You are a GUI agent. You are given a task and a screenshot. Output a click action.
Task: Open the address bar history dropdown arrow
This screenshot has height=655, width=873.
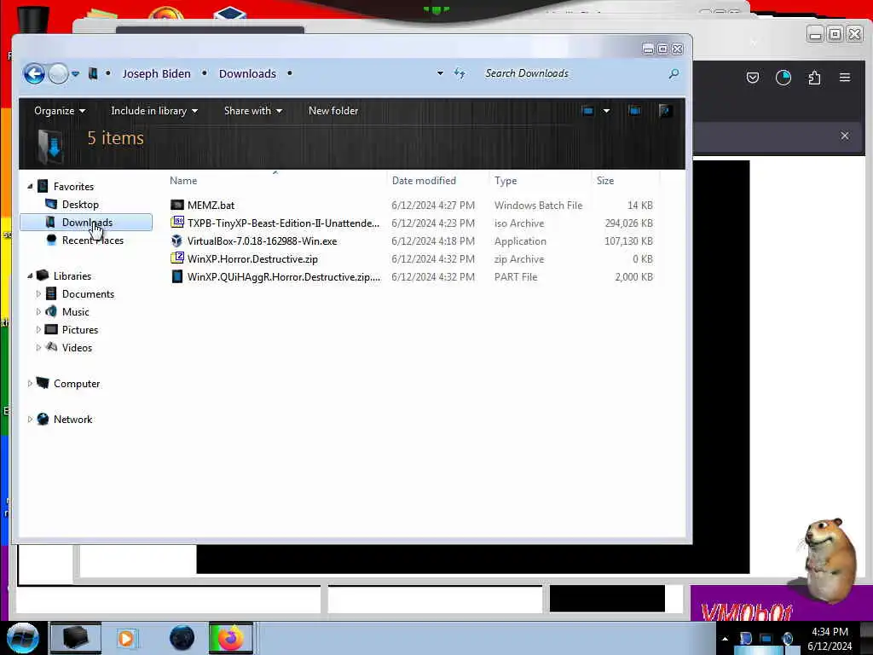pyautogui.click(x=440, y=73)
